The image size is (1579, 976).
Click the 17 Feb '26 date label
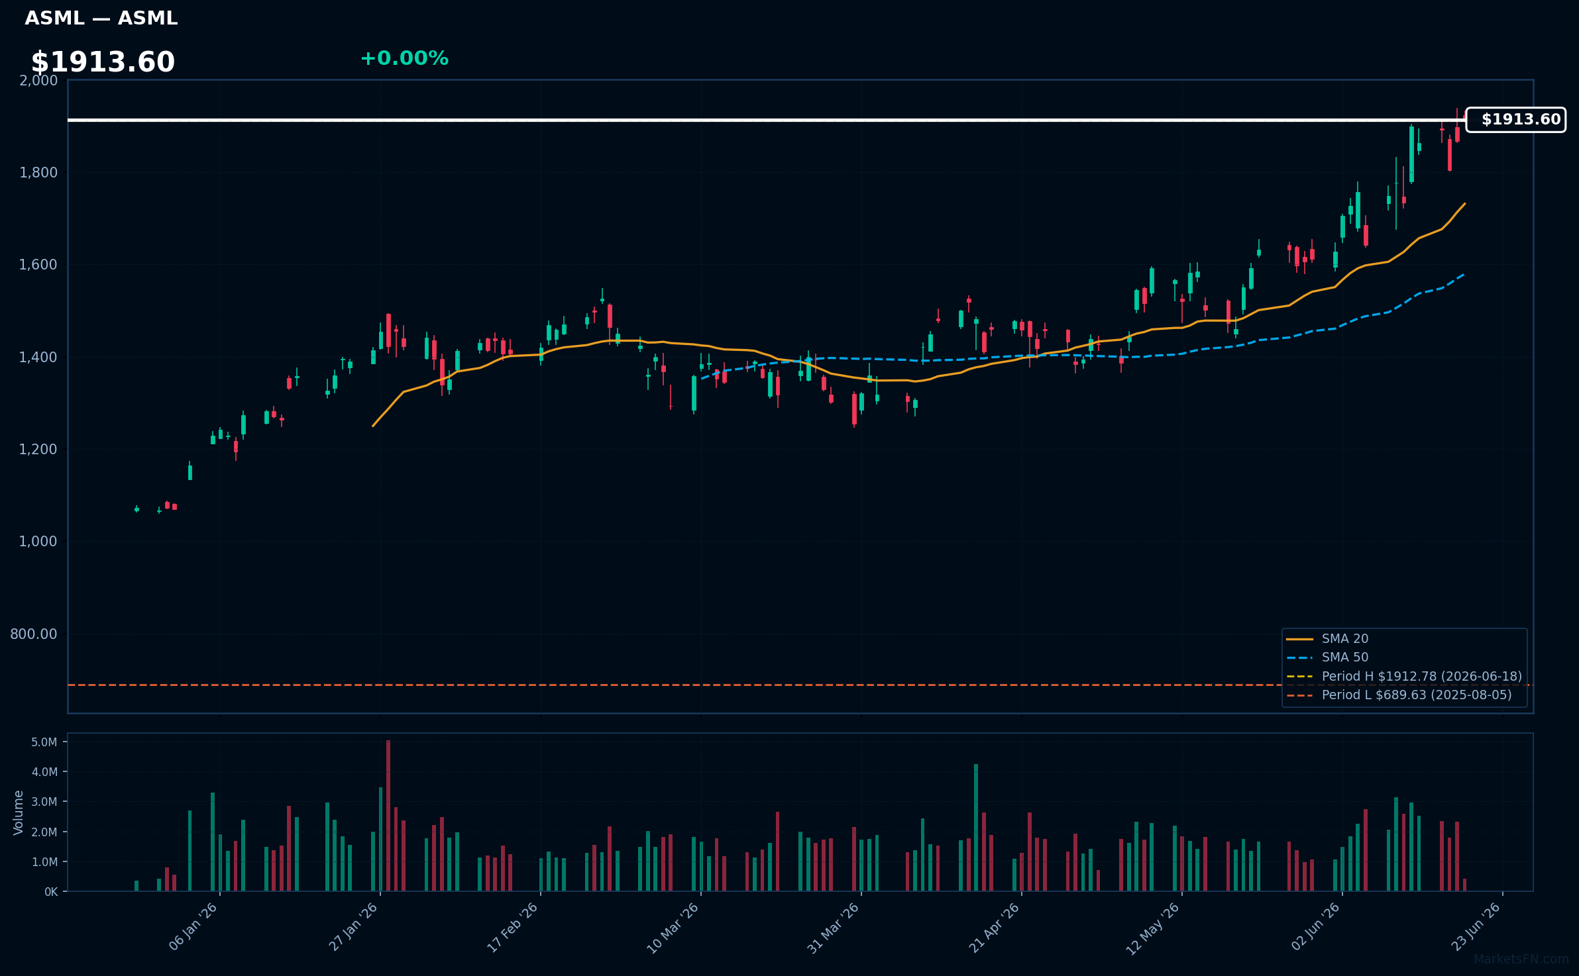[514, 927]
